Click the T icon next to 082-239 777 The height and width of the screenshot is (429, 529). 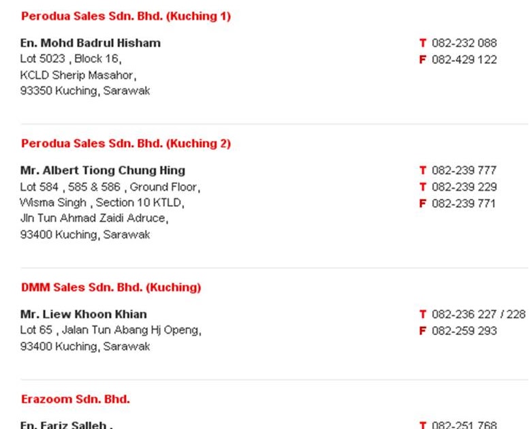click(423, 170)
